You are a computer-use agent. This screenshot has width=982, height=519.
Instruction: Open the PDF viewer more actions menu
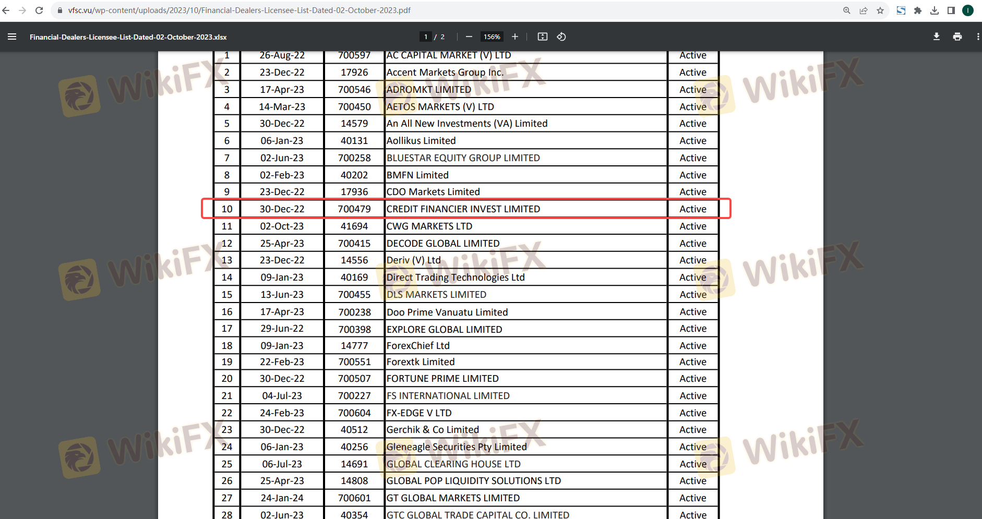tap(977, 37)
